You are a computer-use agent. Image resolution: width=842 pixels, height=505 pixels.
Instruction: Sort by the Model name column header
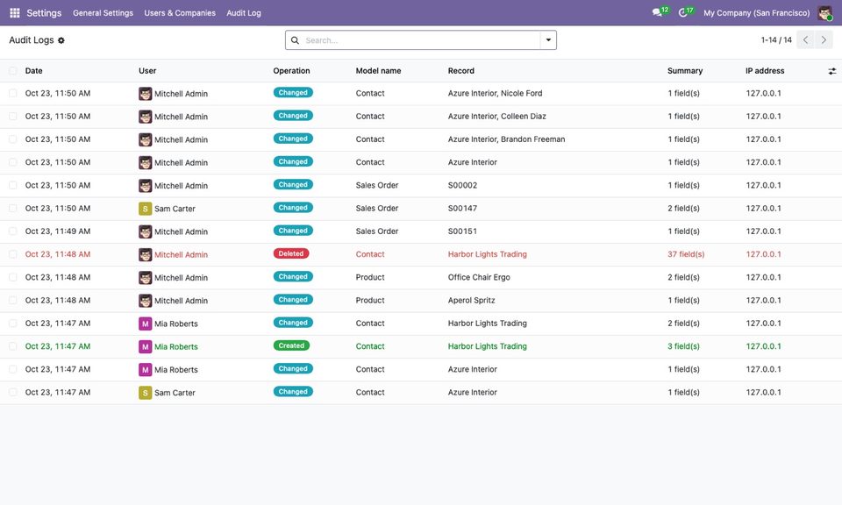pos(378,71)
